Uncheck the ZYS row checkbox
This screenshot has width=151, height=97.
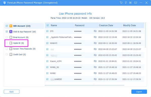[47, 31]
